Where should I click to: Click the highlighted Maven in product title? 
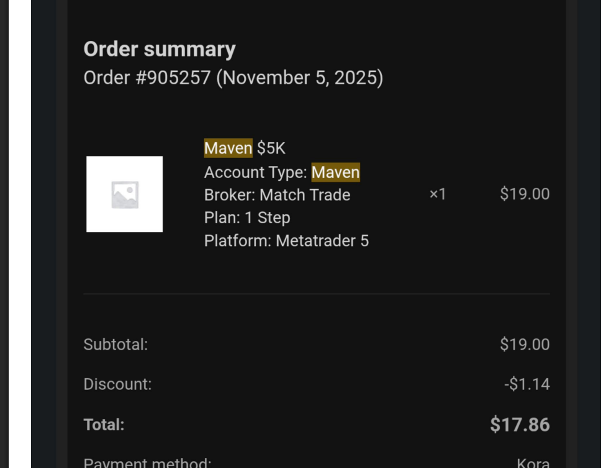coord(228,149)
